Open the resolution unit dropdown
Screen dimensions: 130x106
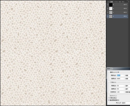(127, 92)
